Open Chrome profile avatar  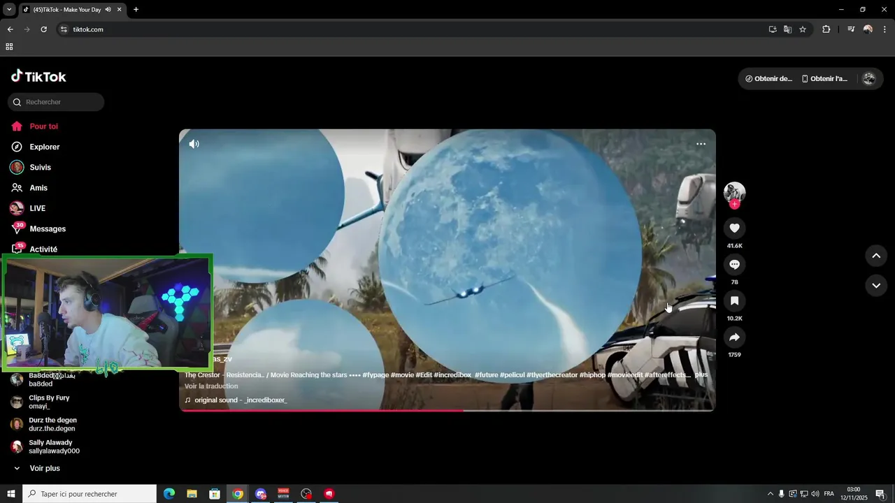(868, 29)
